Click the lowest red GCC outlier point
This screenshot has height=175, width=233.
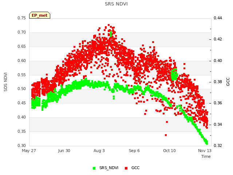point(166,135)
